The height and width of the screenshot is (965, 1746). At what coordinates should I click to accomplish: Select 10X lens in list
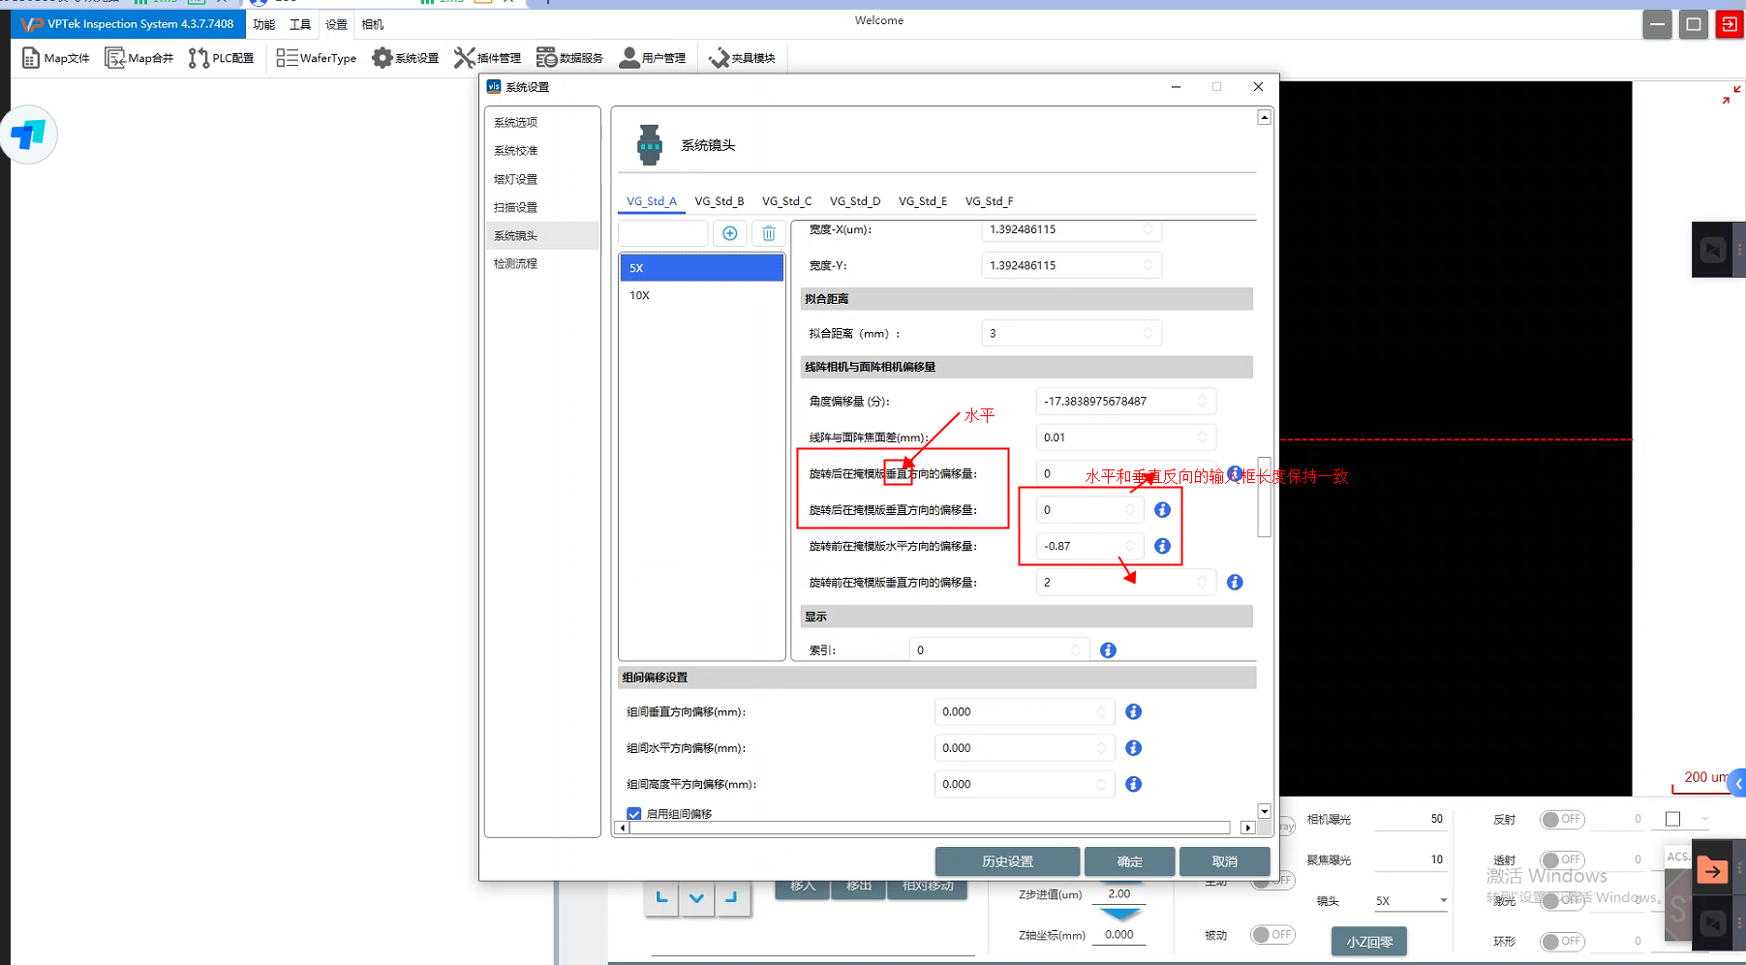[701, 295]
